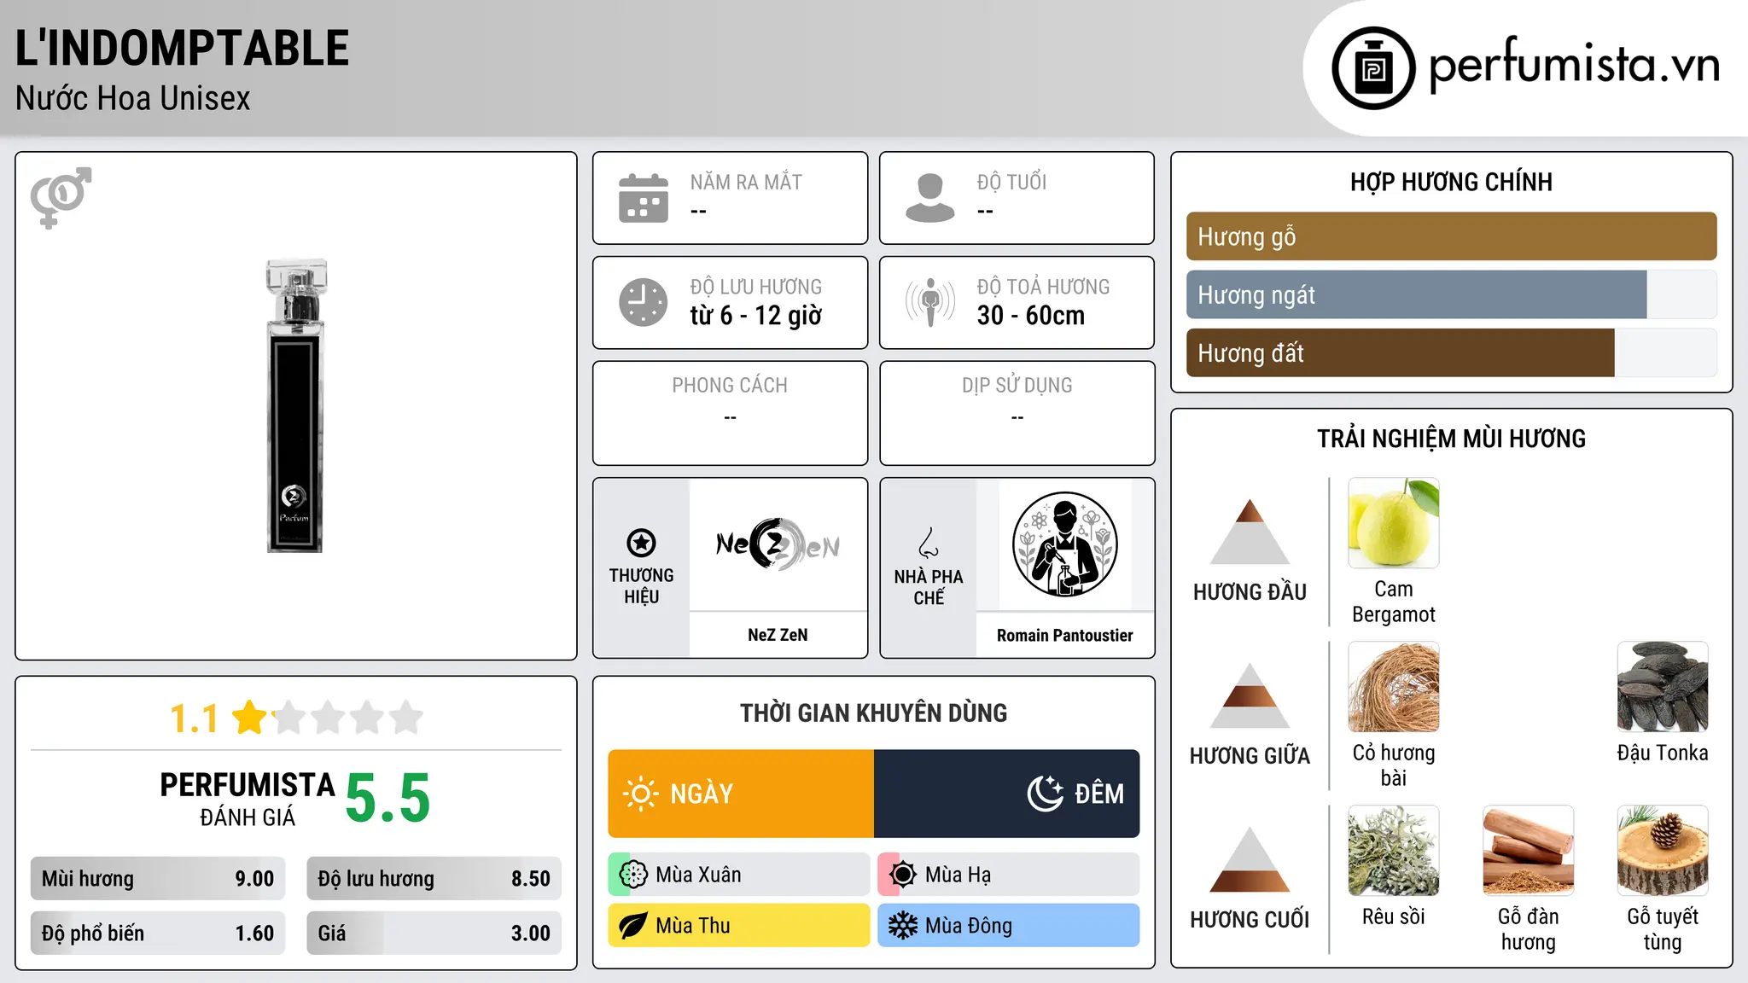Select the Mùa Thu season bar
1748x983 pixels.
pyautogui.click(x=739, y=926)
